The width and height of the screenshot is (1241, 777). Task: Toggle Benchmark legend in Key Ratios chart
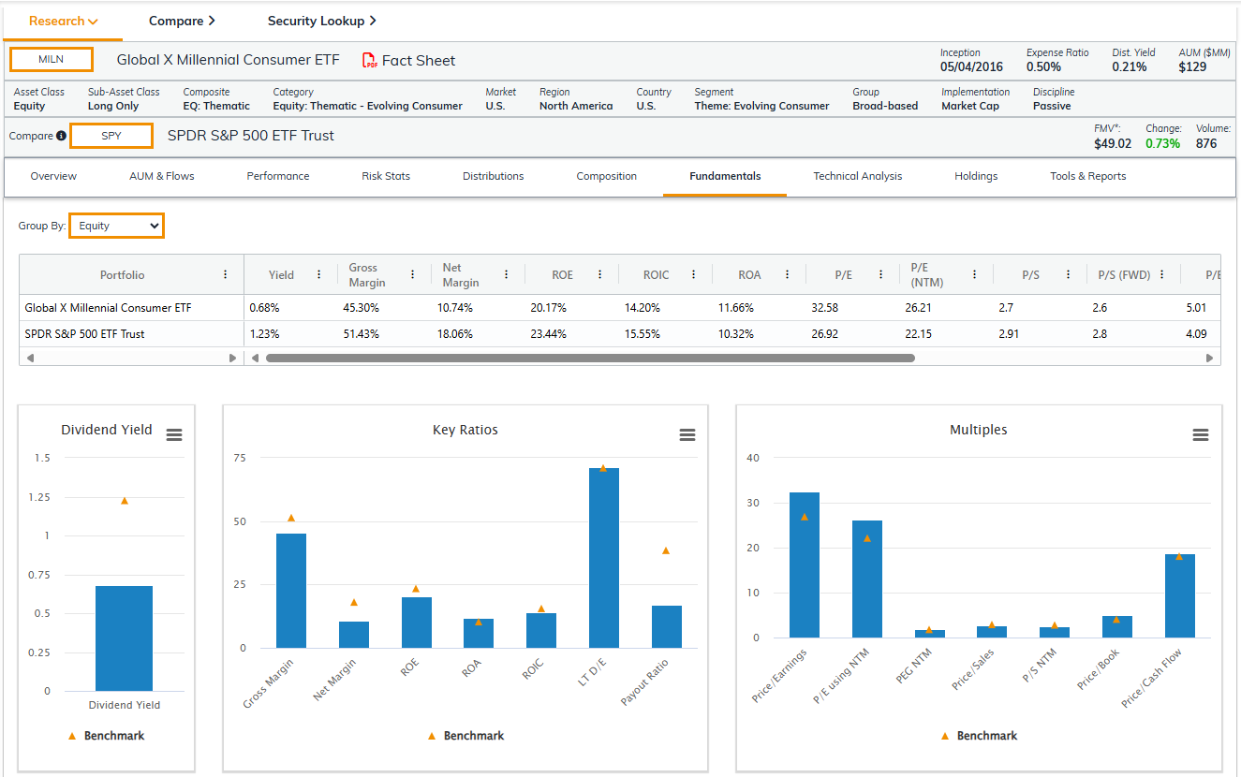point(465,736)
